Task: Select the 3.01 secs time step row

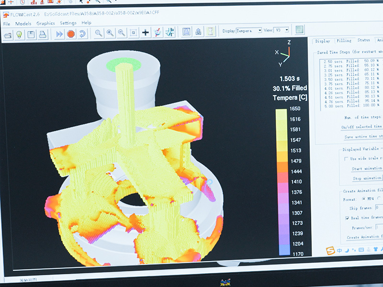Action: click(x=351, y=70)
